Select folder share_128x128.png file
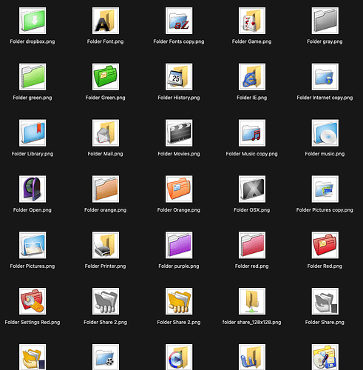 pos(251,301)
